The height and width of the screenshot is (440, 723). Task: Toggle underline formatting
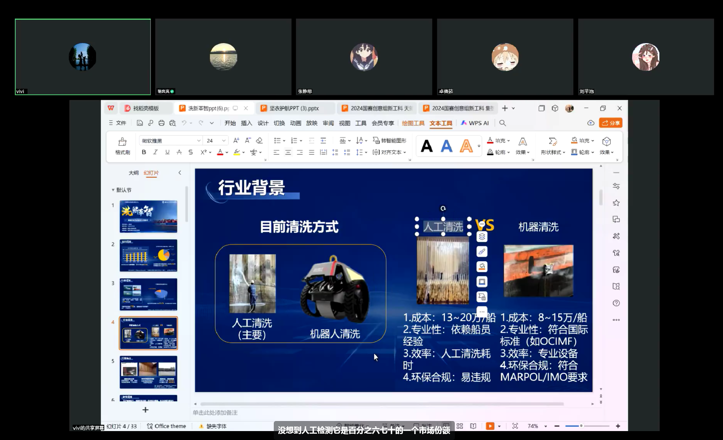coord(167,152)
